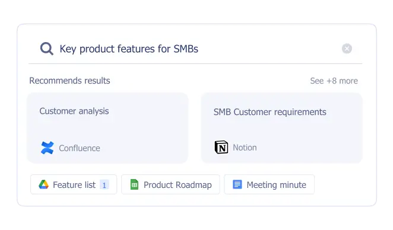Click the magnifying glass search icon

tap(47, 49)
